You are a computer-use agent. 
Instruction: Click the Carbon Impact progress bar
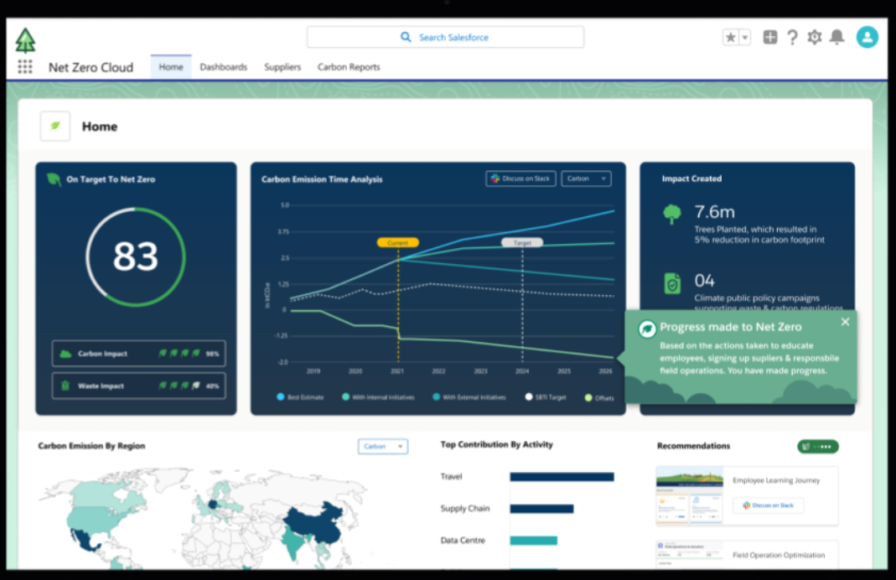click(x=138, y=353)
